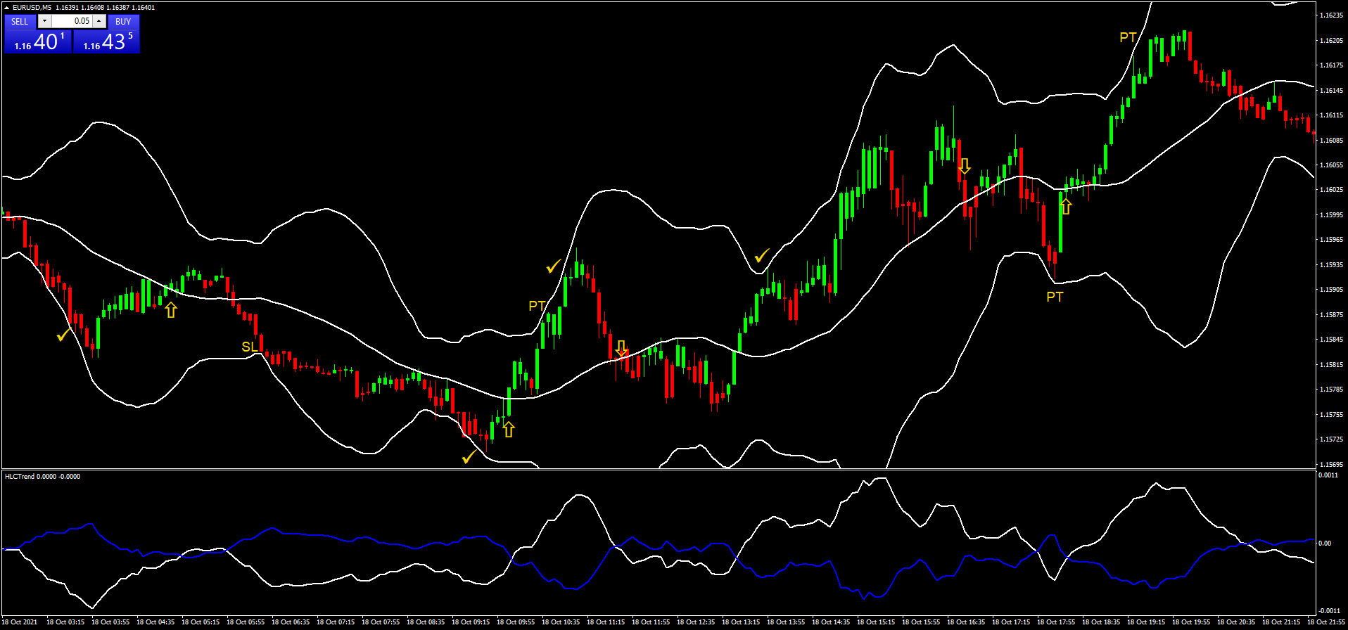The image size is (1348, 630).
Task: Click the PT label below the 17:55 candles
Action: 1055,297
